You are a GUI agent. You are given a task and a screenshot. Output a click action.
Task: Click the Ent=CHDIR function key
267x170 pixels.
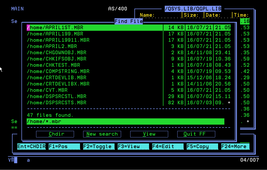click(x=31, y=146)
